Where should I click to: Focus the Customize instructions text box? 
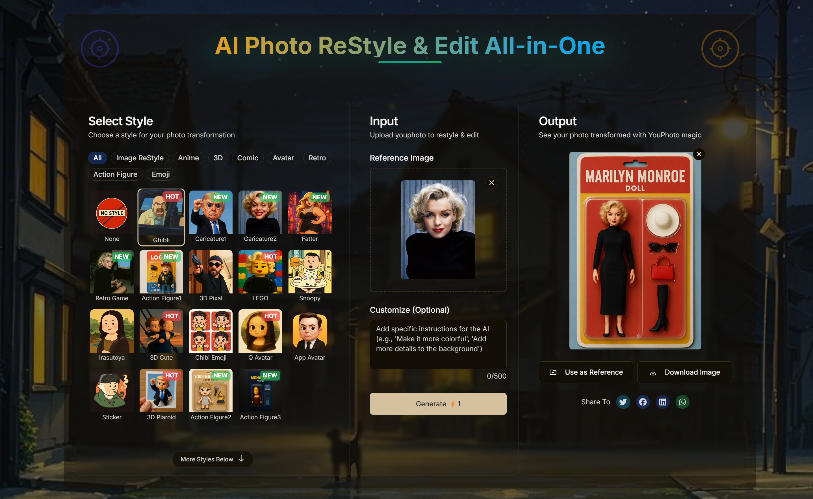click(x=438, y=344)
